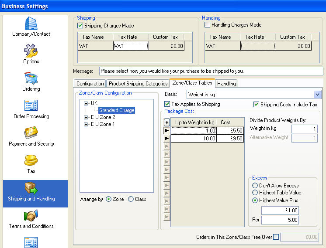This screenshot has width=326, height=248.
Task: Arrange the tree by Class
Action: [x=131, y=199]
